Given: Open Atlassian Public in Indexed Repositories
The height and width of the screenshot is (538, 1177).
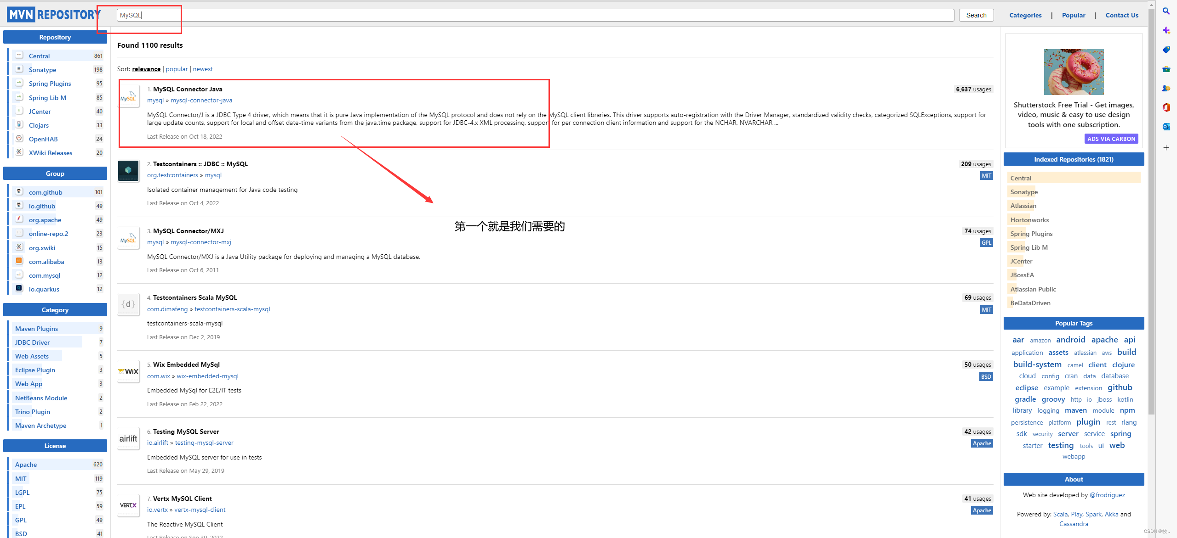Looking at the screenshot, I should [x=1033, y=289].
